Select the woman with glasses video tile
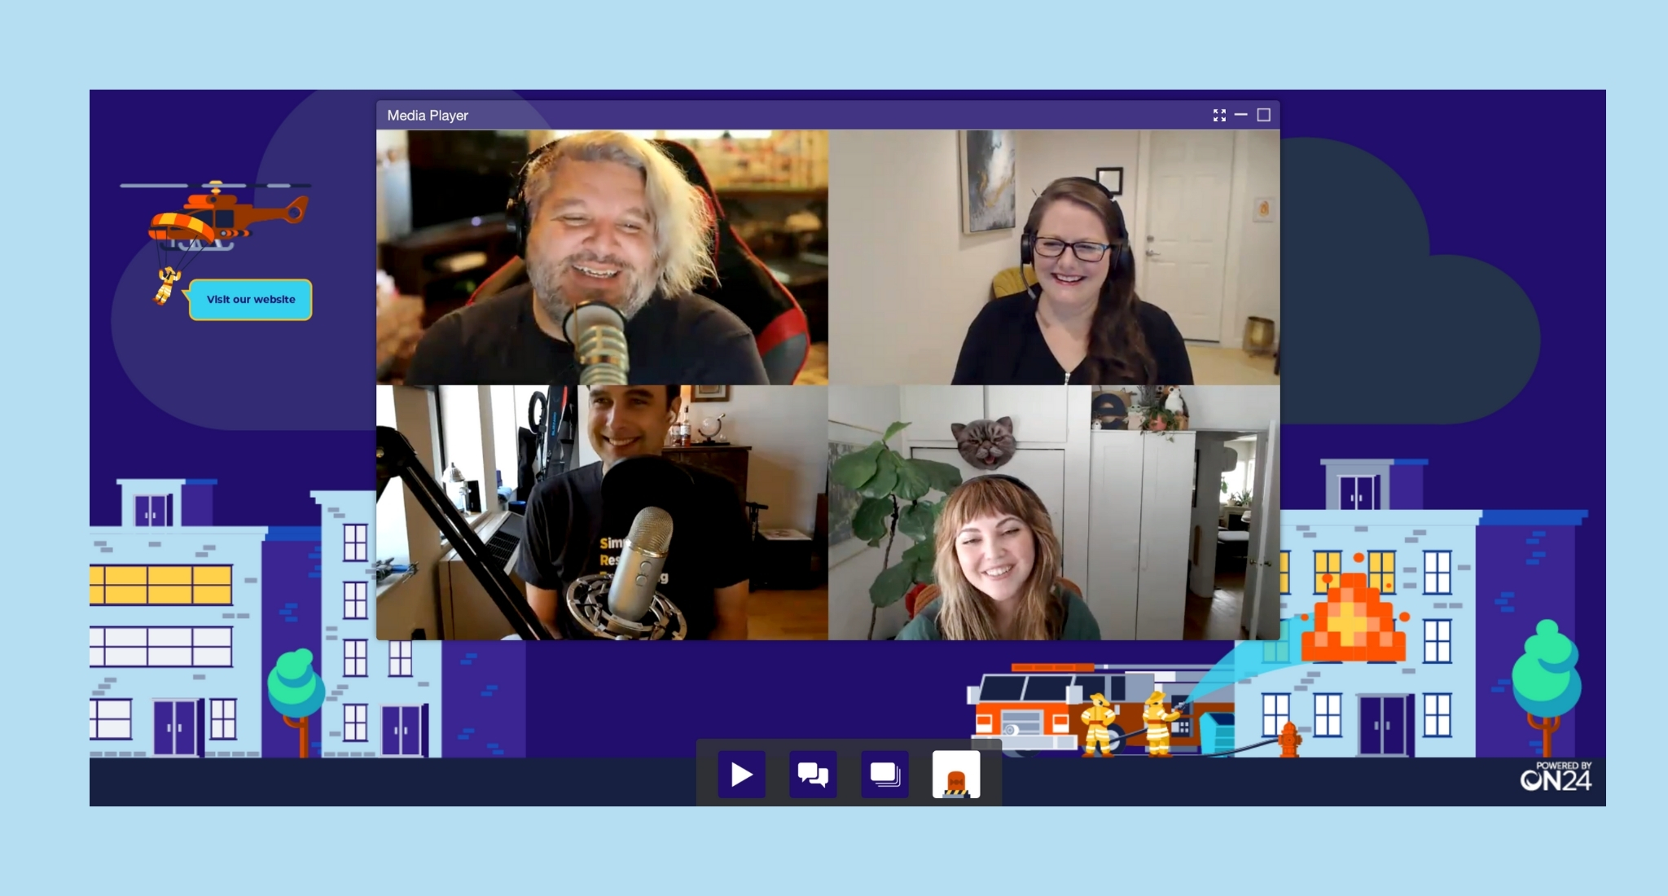Image resolution: width=1668 pixels, height=896 pixels. [x=1054, y=257]
